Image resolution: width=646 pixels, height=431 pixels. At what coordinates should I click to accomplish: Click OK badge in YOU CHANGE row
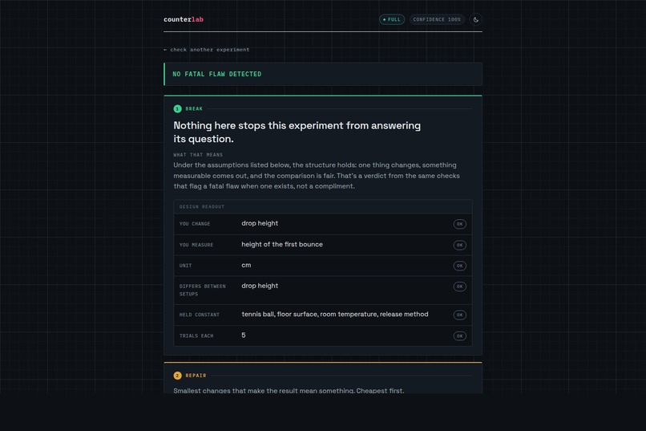click(460, 224)
